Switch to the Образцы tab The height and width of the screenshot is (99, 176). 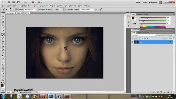pyautogui.click(x=139, y=14)
